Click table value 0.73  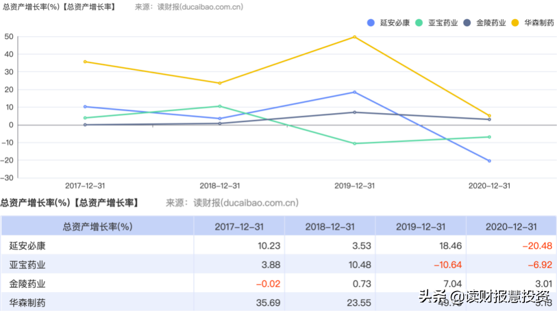click(361, 284)
